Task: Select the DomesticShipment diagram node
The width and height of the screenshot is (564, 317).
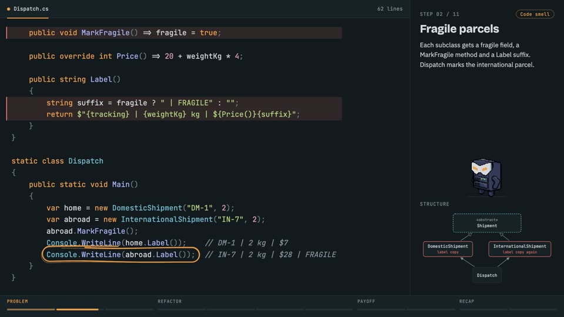Action: (x=448, y=249)
